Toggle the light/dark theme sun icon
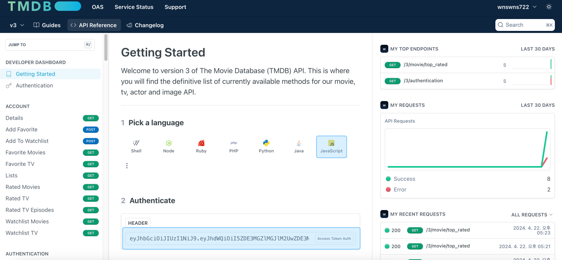The image size is (562, 260). [x=549, y=7]
